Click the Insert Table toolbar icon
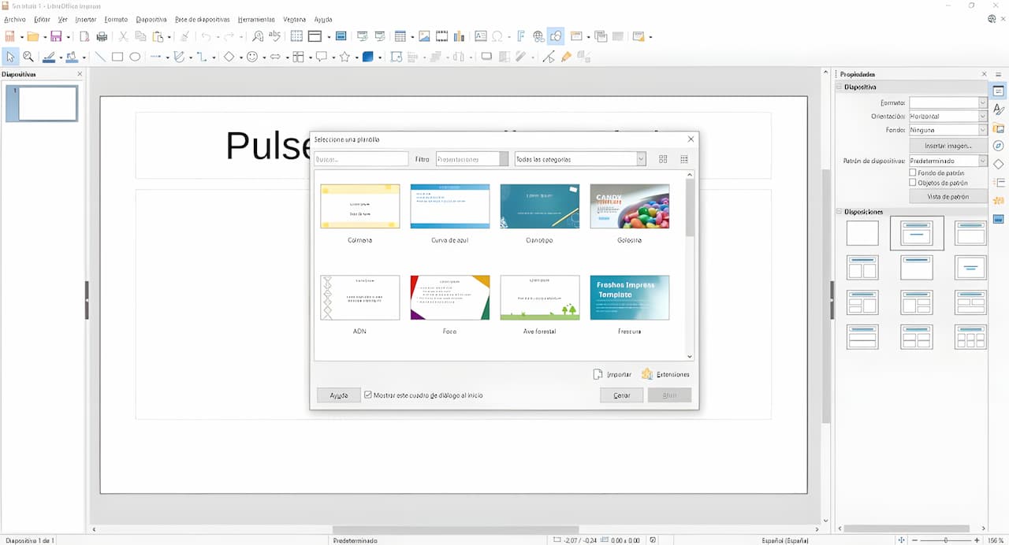The image size is (1009, 545). pyautogui.click(x=400, y=36)
